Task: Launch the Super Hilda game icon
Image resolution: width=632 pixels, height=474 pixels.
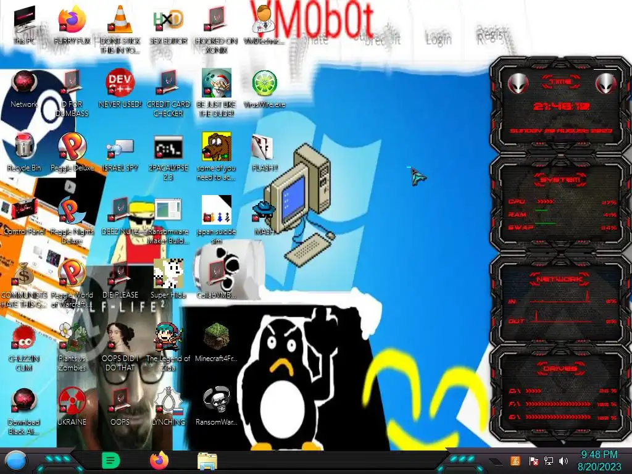Action: click(168, 279)
